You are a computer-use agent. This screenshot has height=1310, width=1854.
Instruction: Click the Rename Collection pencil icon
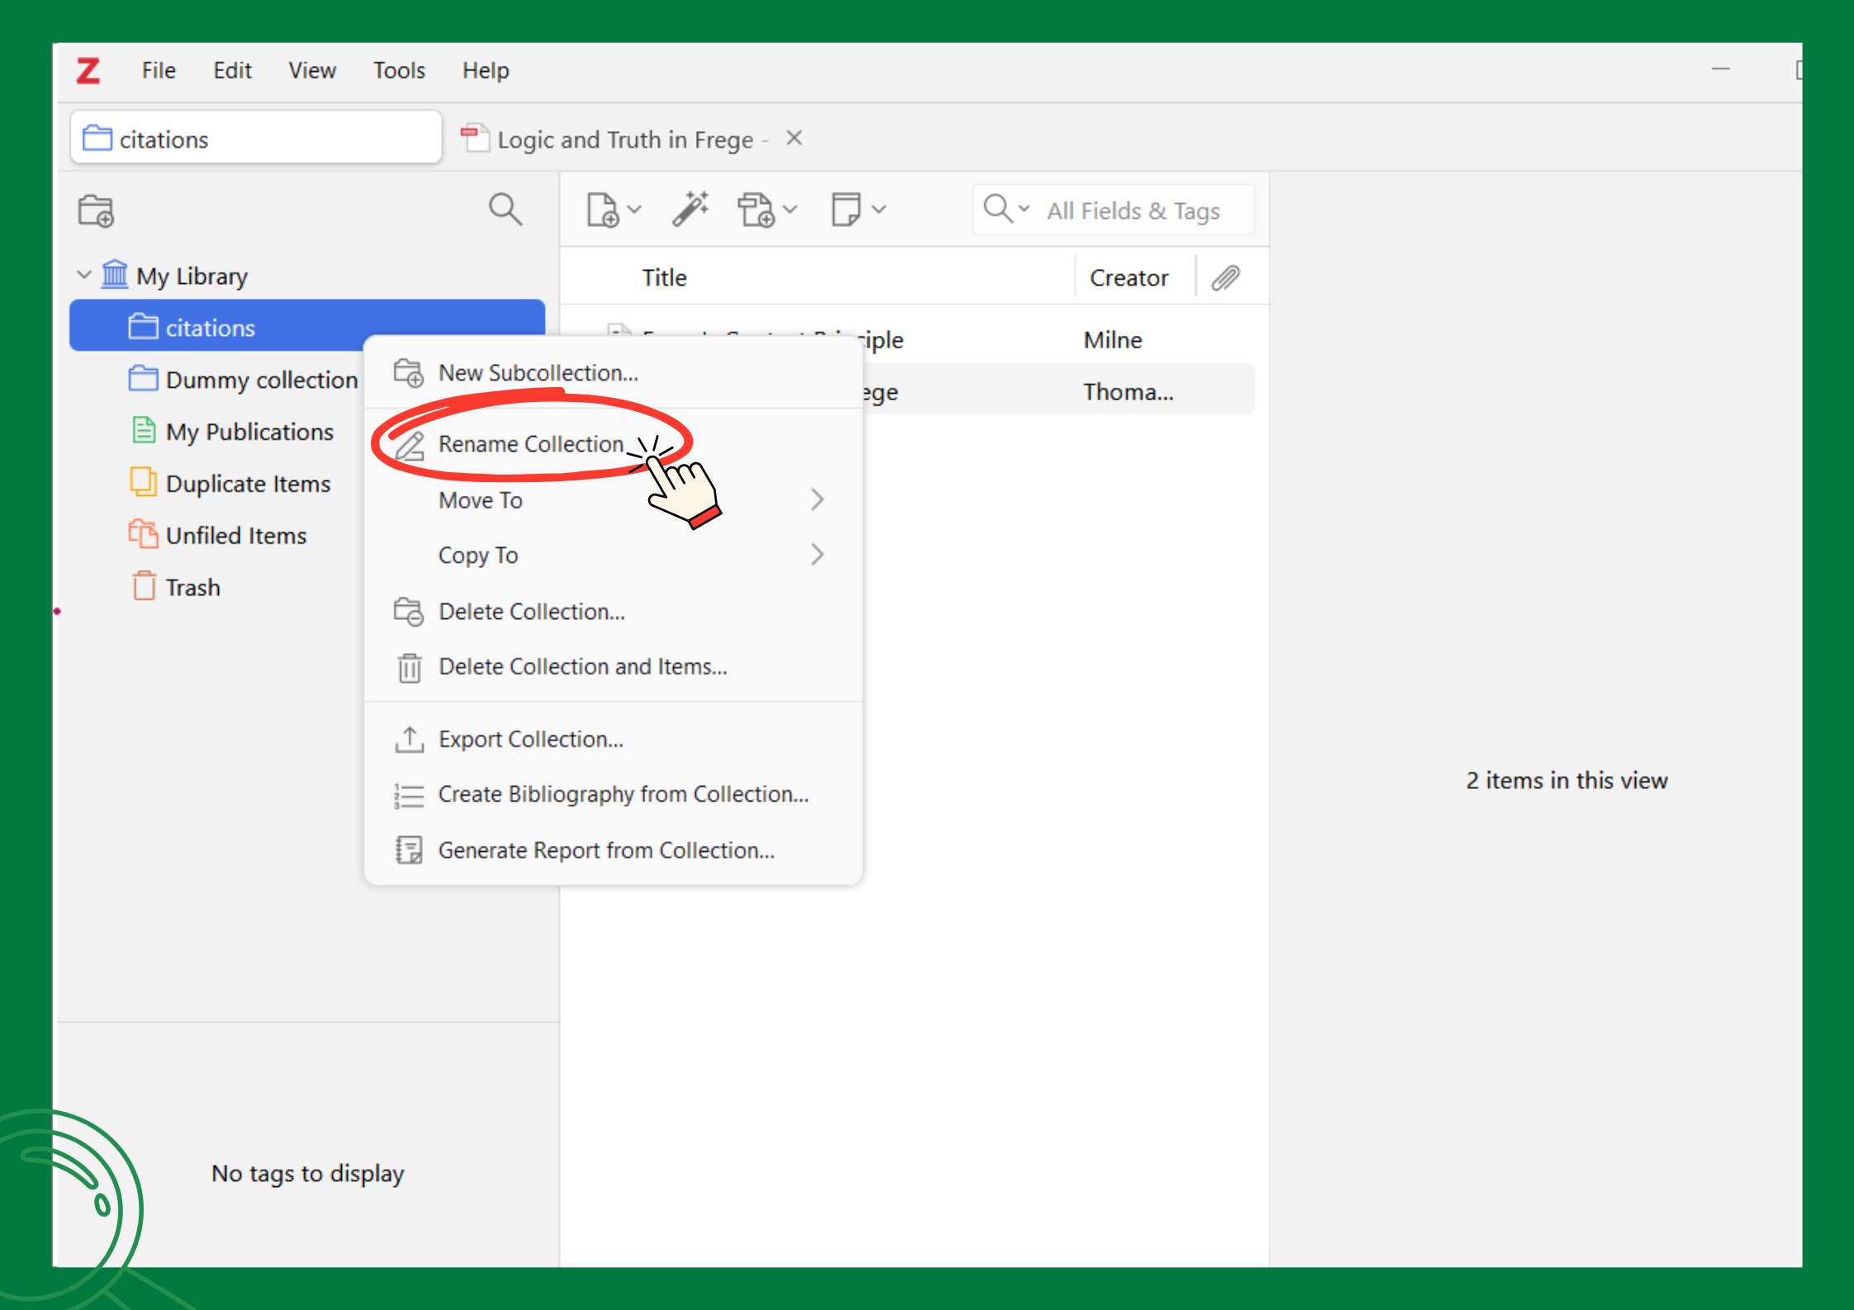[x=409, y=445]
